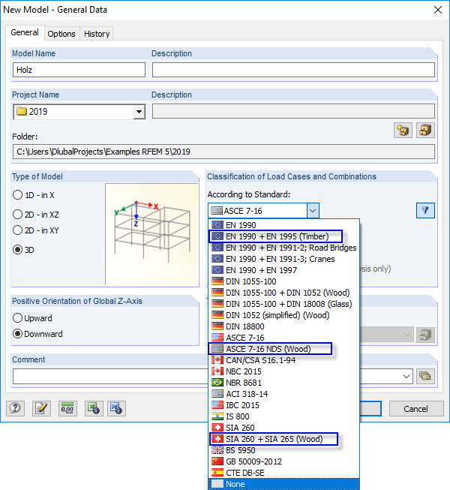Select EN 1990 + EN 1995 (Timber)

283,236
